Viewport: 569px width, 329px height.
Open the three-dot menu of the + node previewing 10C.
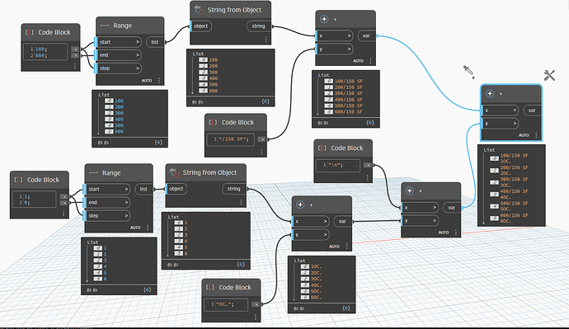pos(346,247)
